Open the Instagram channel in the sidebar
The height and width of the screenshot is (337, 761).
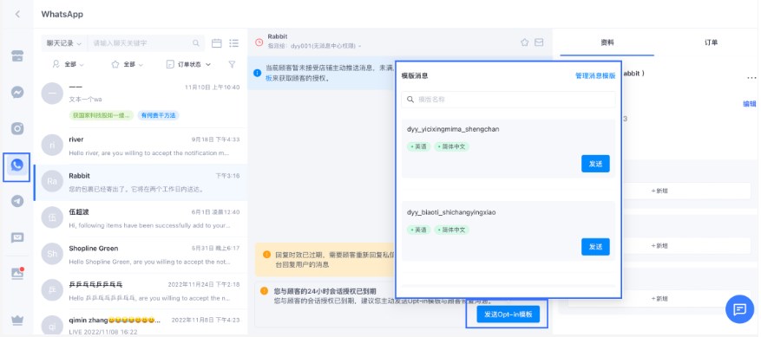tap(17, 128)
